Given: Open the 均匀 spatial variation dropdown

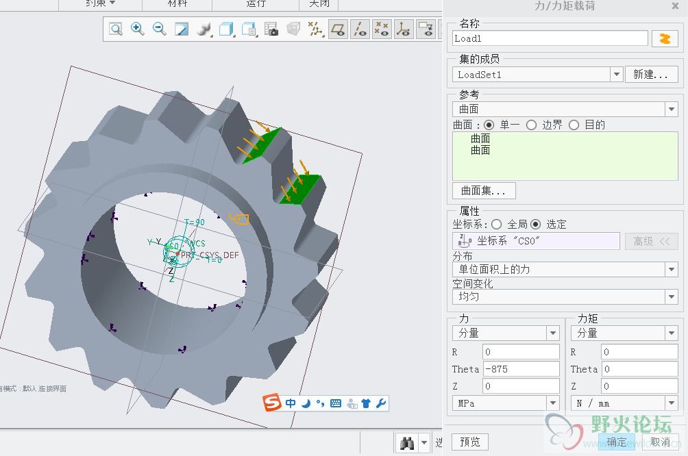Looking at the screenshot, I should 672,297.
